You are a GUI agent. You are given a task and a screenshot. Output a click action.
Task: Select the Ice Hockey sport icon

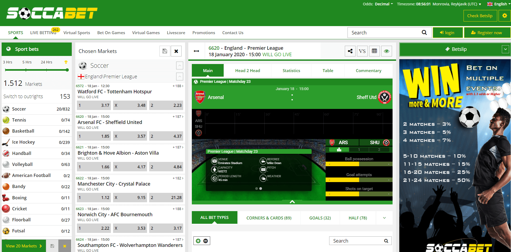tap(6, 142)
